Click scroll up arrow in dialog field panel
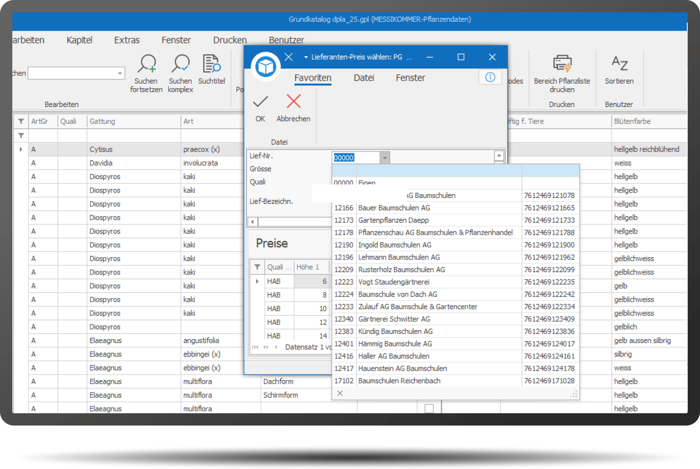 [x=499, y=155]
